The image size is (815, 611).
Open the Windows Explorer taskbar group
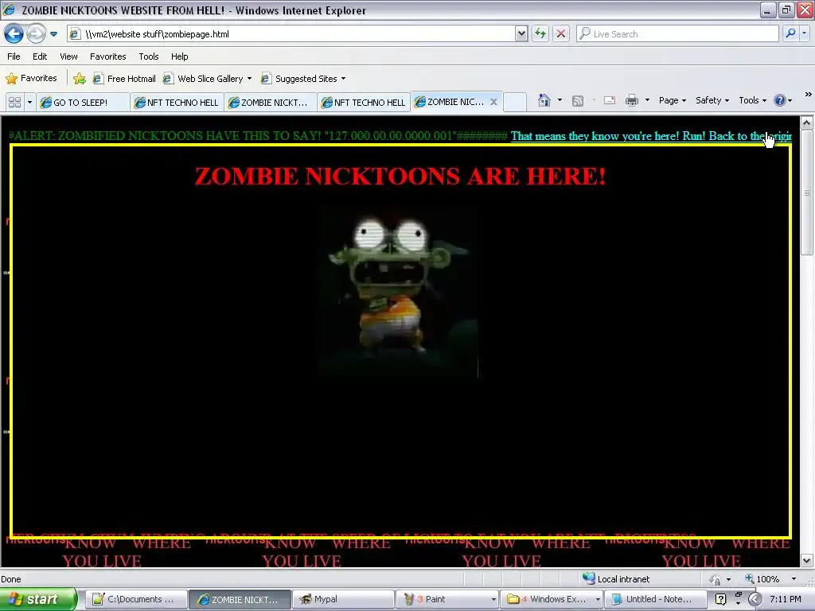coord(551,600)
